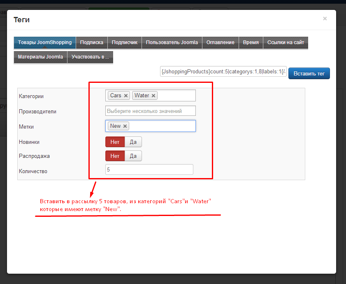Screen dimensions: 346x284
Task: Open the Производители multi-select dropdown
Action: (x=150, y=111)
